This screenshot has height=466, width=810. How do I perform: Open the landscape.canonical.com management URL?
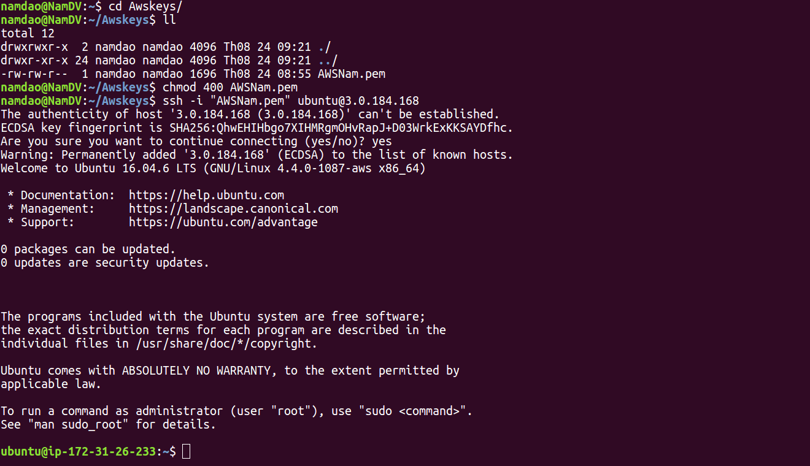[233, 208]
